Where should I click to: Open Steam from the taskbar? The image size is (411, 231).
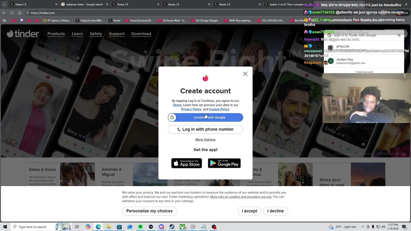(x=172, y=227)
